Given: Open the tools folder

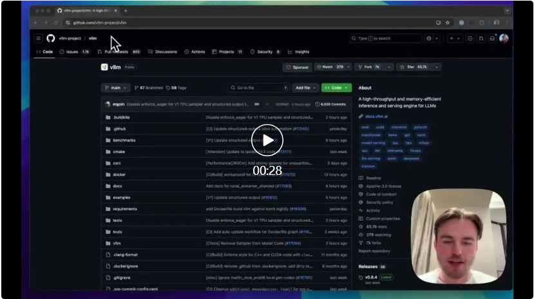Looking at the screenshot, I should click(x=117, y=231).
